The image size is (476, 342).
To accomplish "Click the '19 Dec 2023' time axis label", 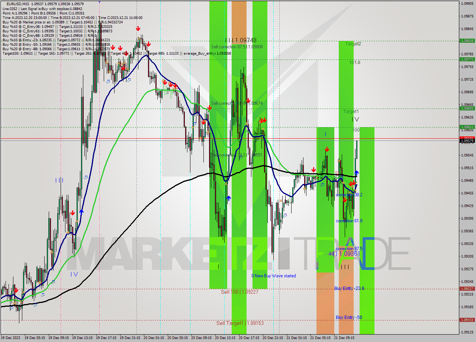I will point(10,338).
